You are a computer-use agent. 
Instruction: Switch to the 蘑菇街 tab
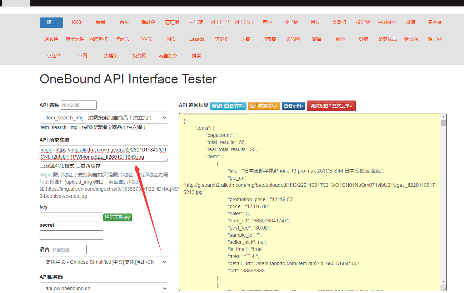172,22
